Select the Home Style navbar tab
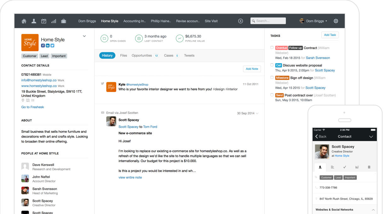The image size is (386, 214). point(110,21)
